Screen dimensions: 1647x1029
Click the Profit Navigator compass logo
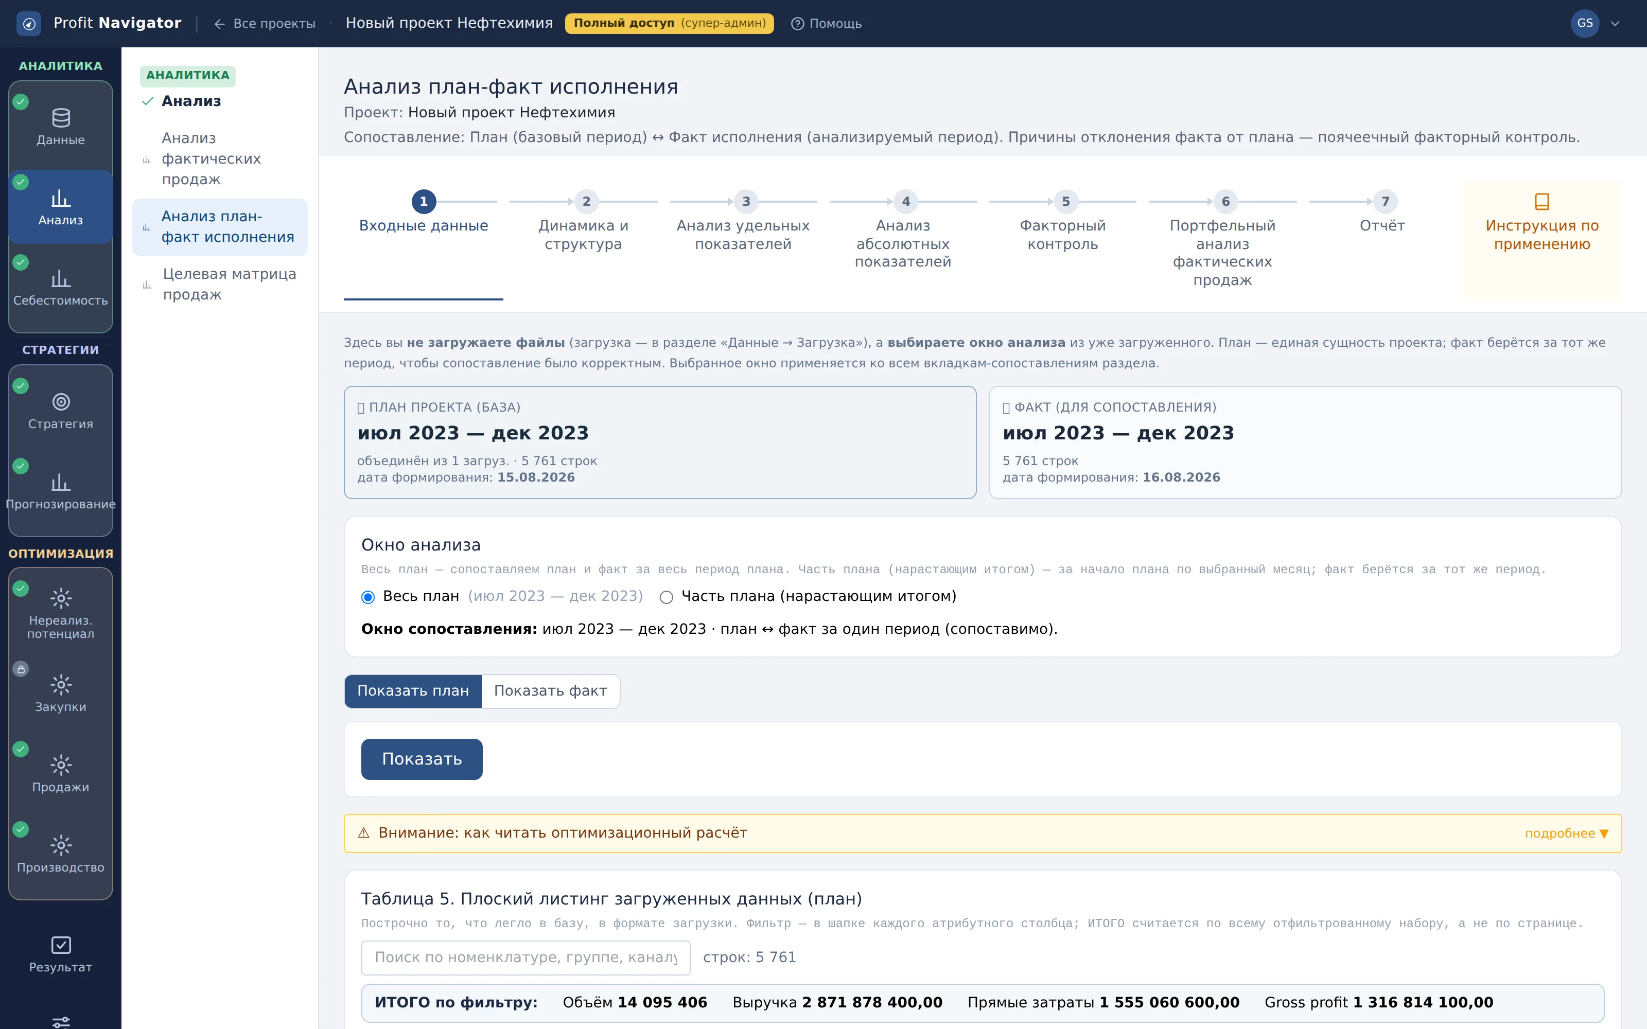pos(29,24)
